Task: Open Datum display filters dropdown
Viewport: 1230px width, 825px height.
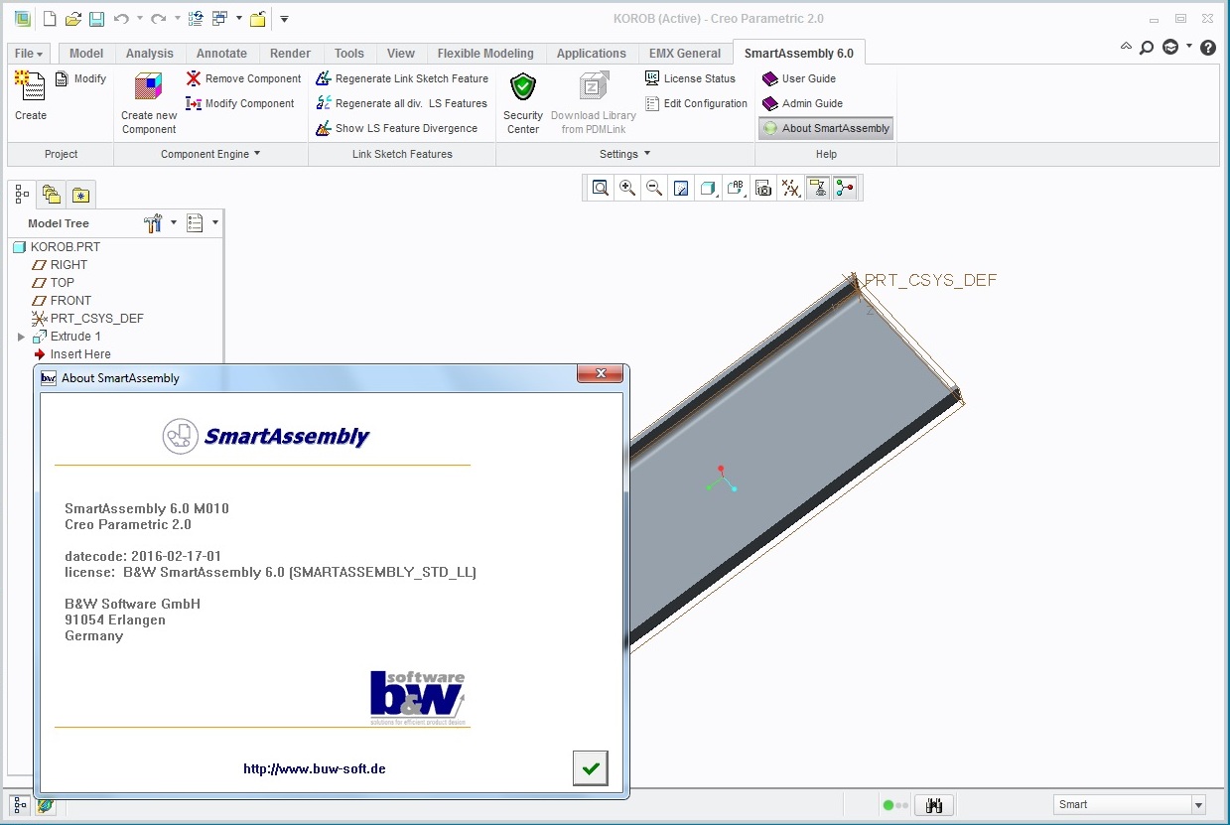Action: click(x=791, y=188)
